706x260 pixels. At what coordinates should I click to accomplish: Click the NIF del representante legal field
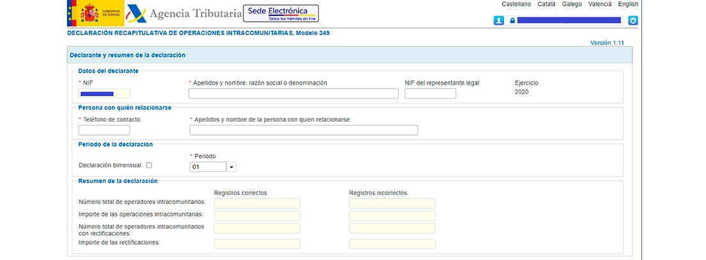pyautogui.click(x=430, y=94)
